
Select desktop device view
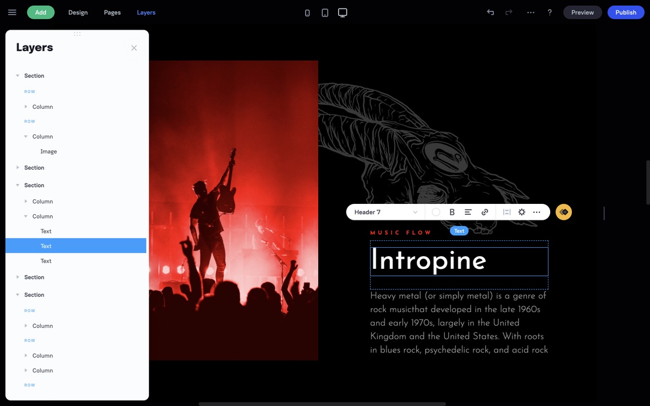point(343,13)
